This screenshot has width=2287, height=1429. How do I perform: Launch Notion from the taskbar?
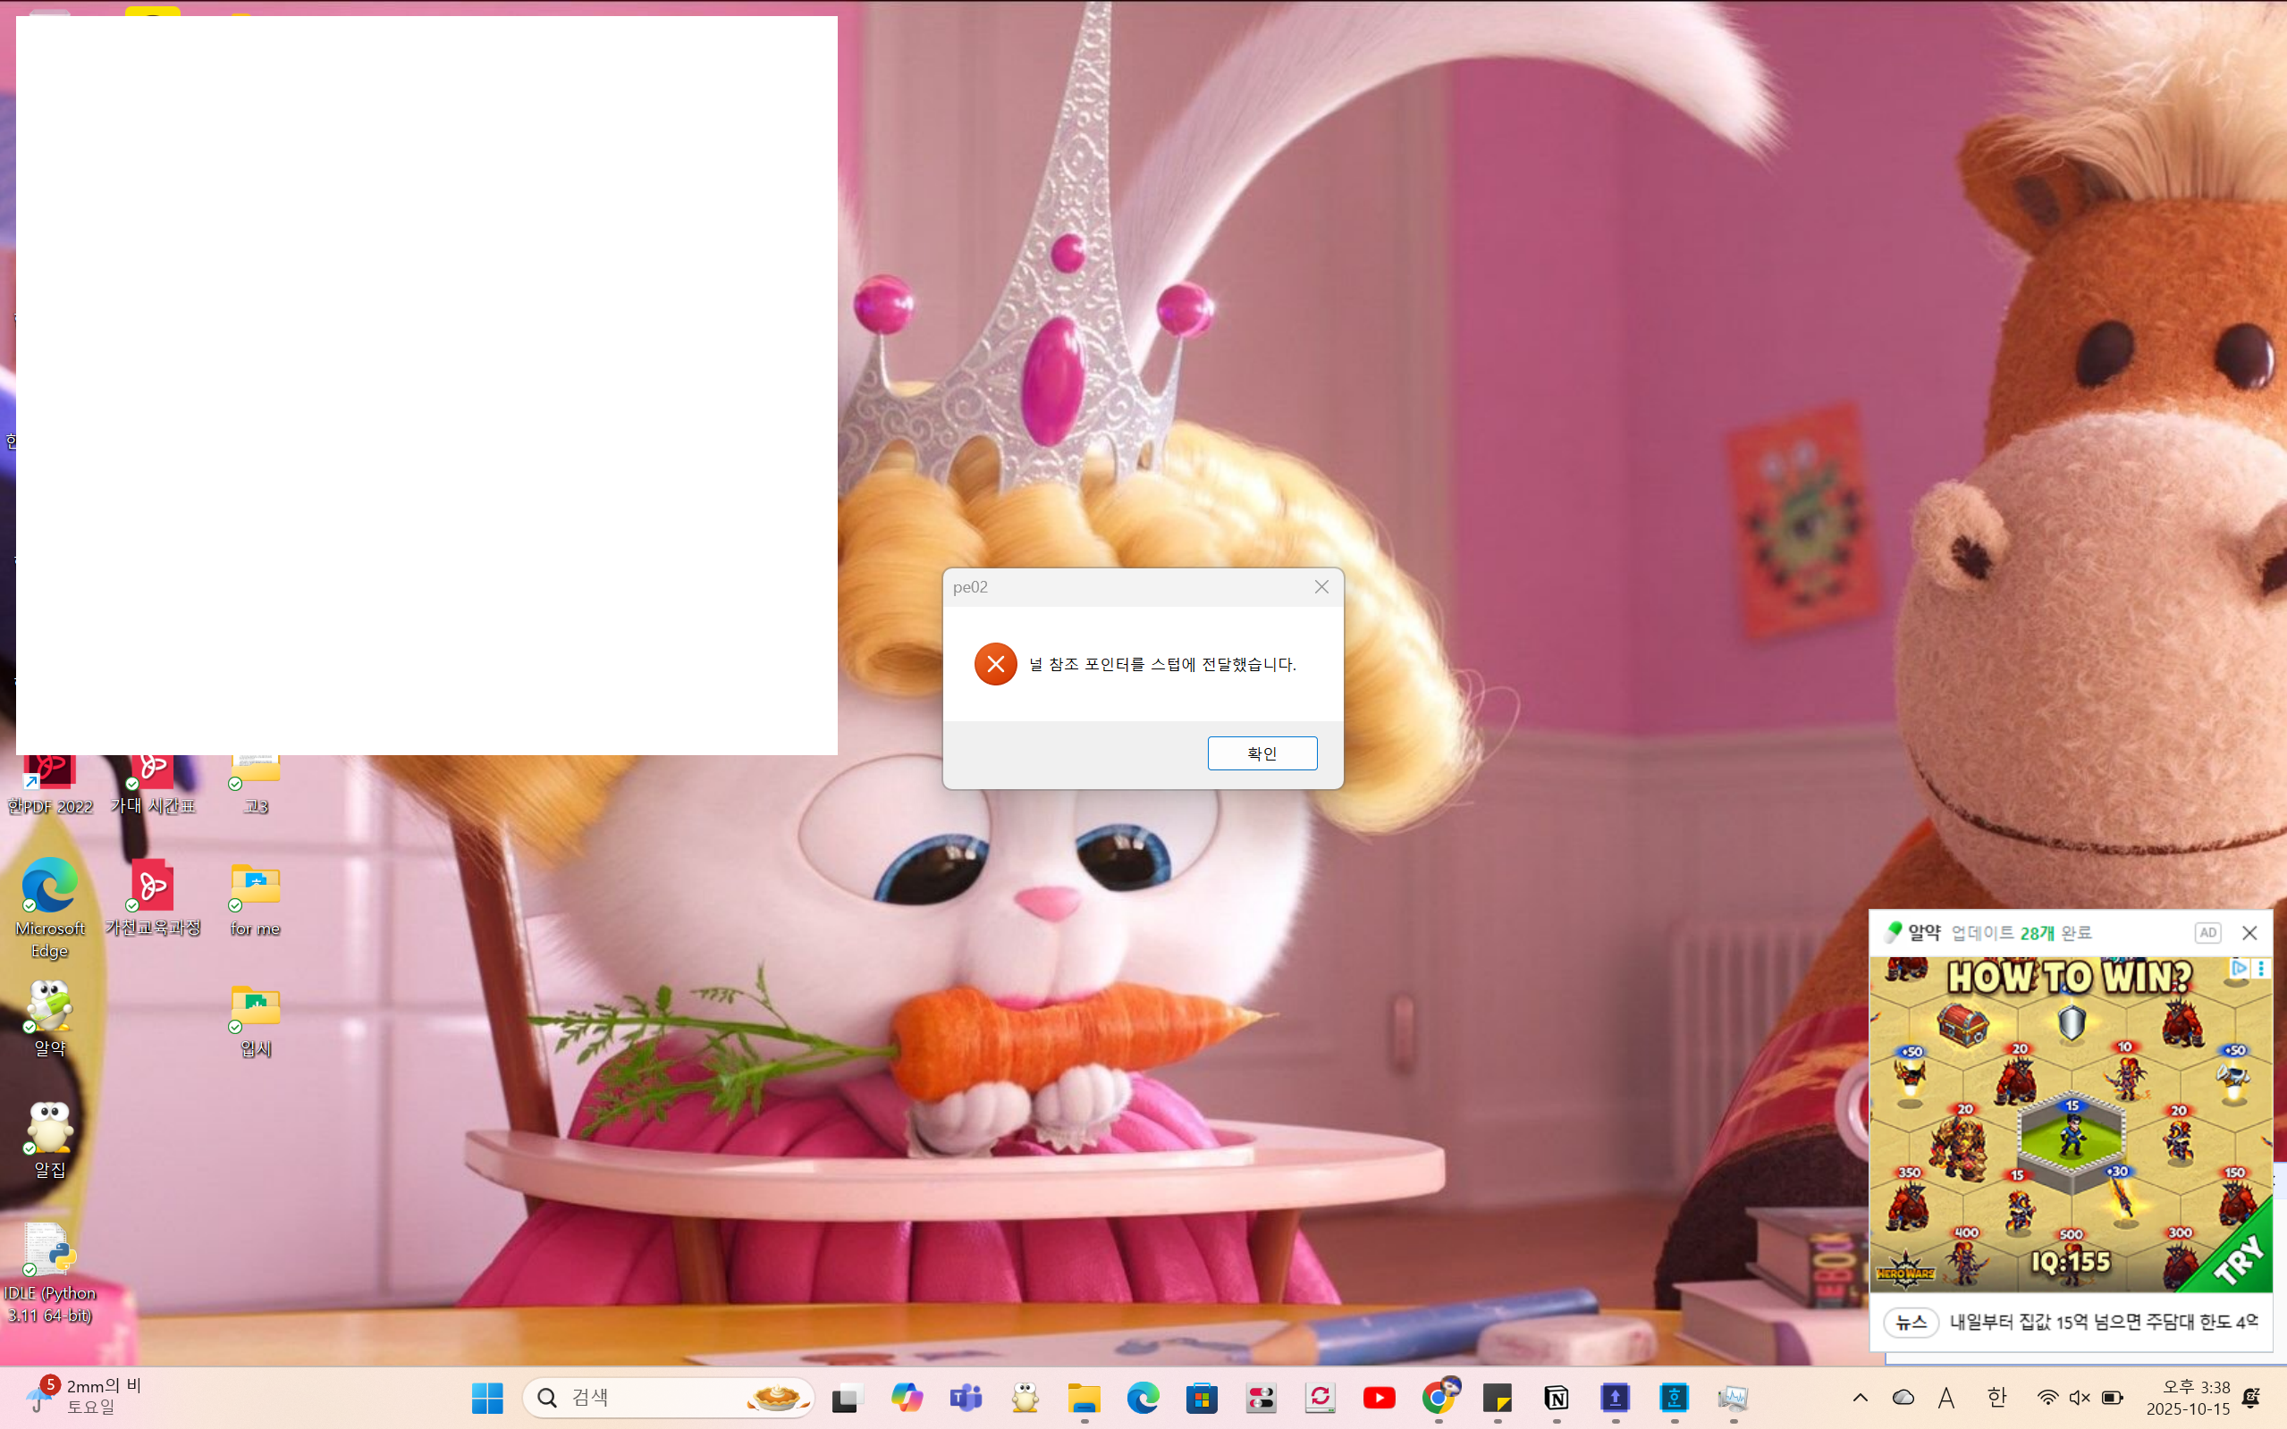coord(1557,1397)
